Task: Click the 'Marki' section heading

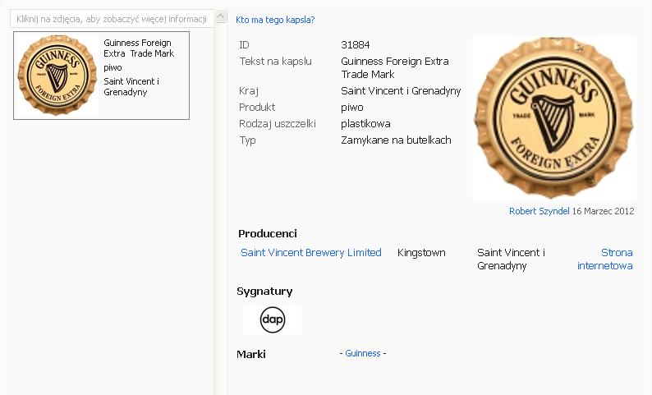Action: [251, 354]
